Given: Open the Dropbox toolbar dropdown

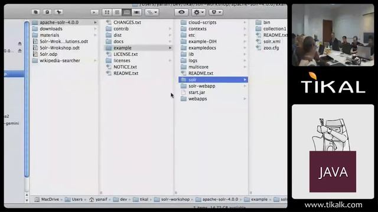Looking at the screenshot, I should 216,12.
